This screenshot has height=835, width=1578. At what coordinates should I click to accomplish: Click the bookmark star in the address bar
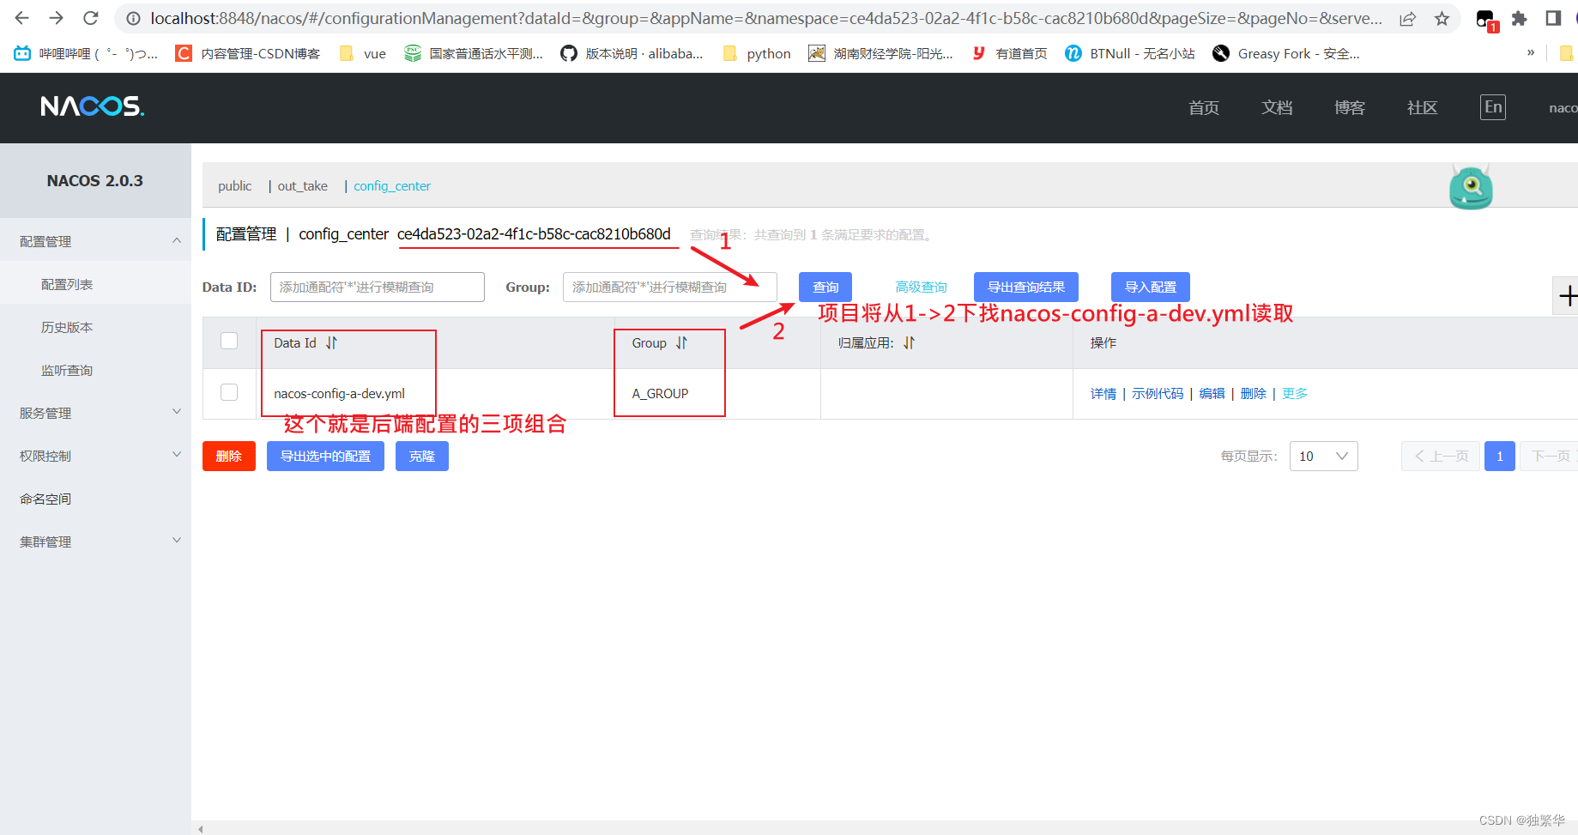[1441, 17]
